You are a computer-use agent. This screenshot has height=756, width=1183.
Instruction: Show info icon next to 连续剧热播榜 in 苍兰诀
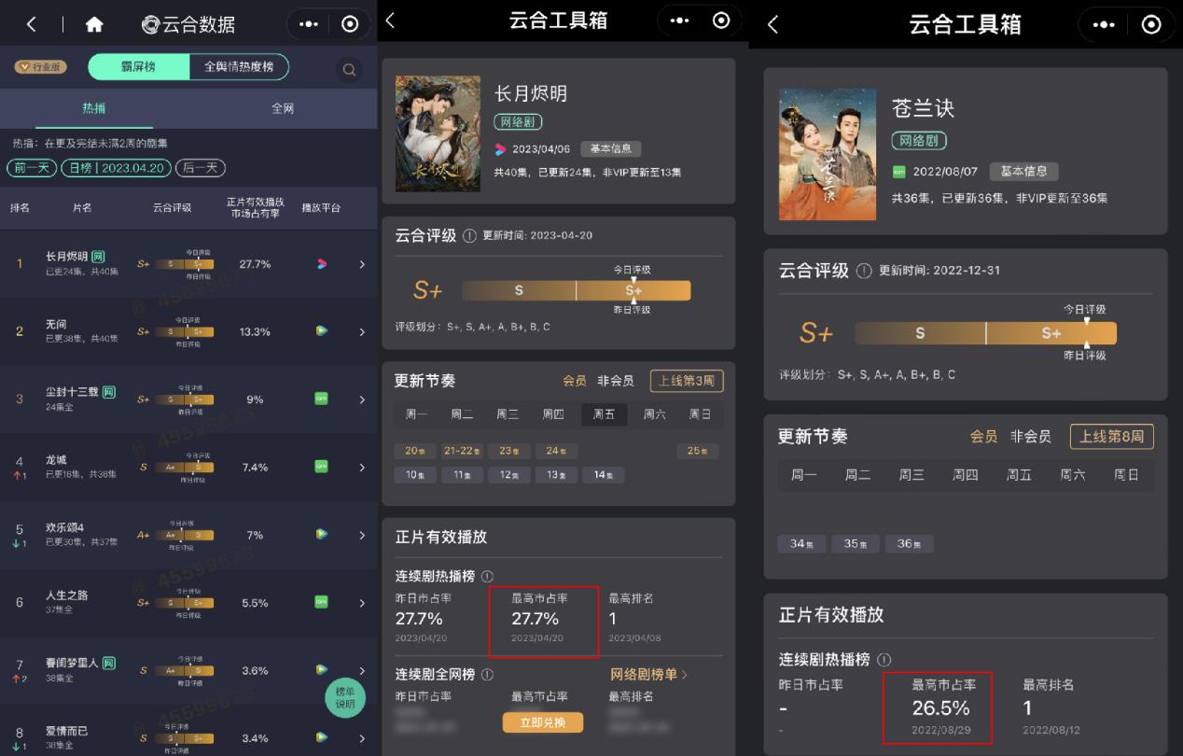coord(884,660)
